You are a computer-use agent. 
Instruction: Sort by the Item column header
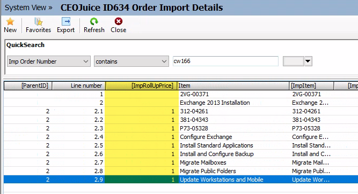(233, 86)
